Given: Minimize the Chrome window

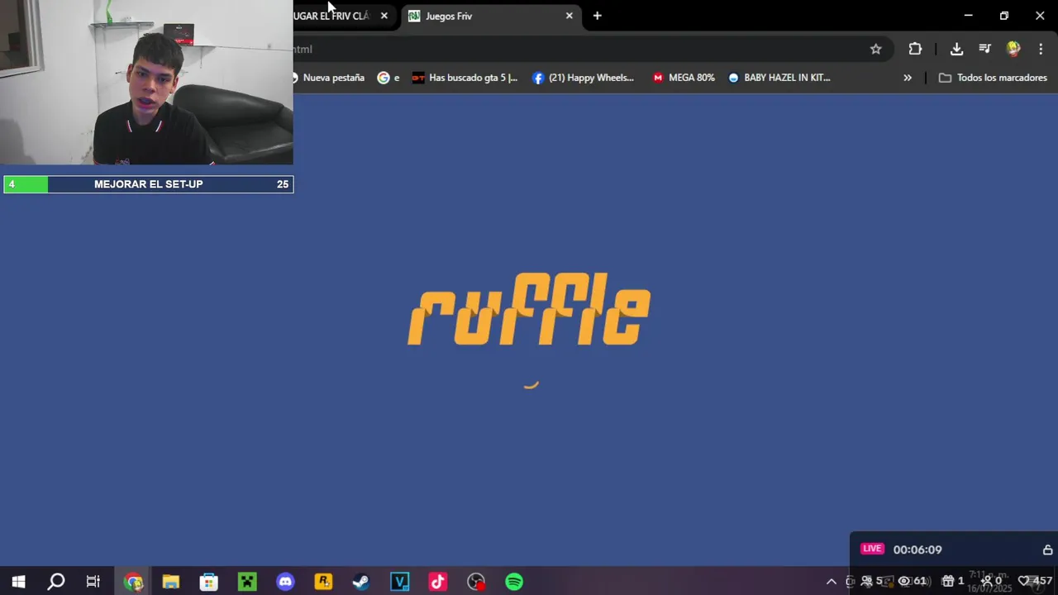Looking at the screenshot, I should click(x=968, y=16).
